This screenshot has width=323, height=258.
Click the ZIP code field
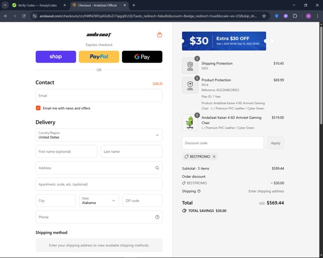coord(142,201)
